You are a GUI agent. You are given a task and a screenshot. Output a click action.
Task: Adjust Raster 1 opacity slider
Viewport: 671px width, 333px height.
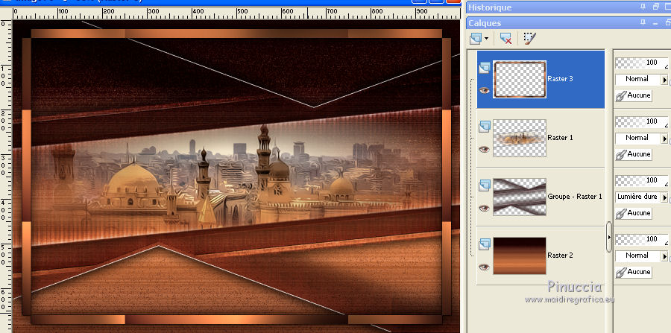pos(641,122)
